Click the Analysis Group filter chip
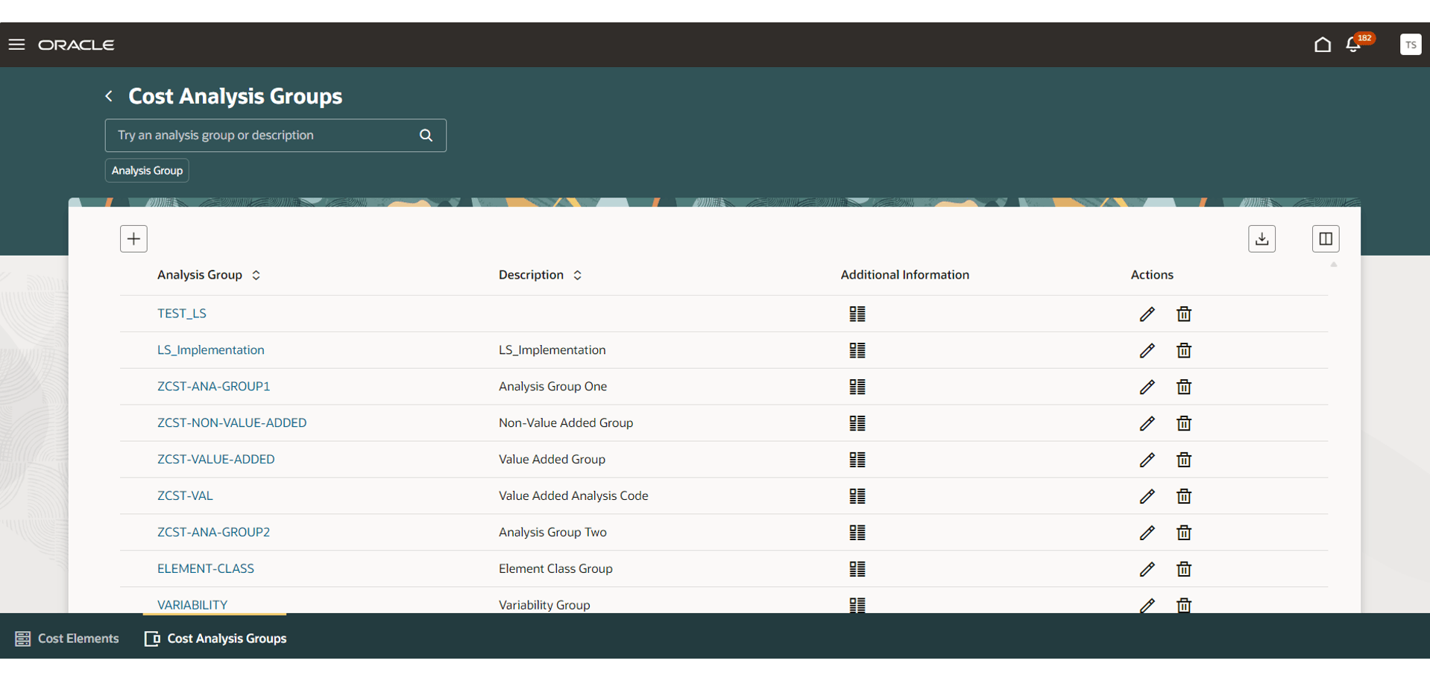 coord(147,171)
